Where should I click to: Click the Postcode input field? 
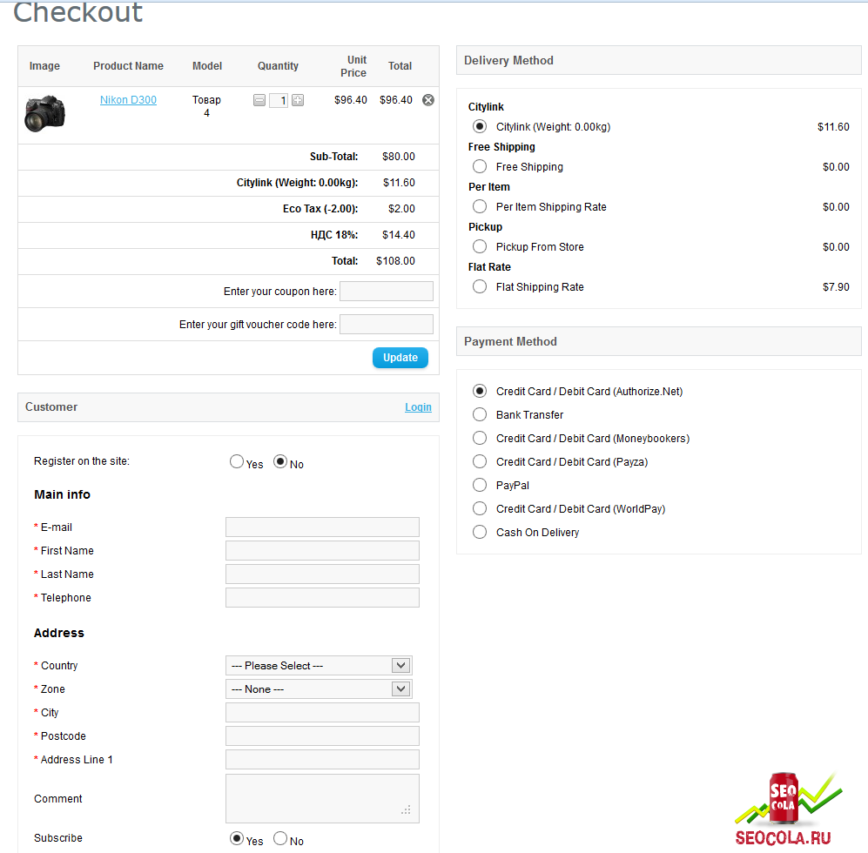click(322, 736)
